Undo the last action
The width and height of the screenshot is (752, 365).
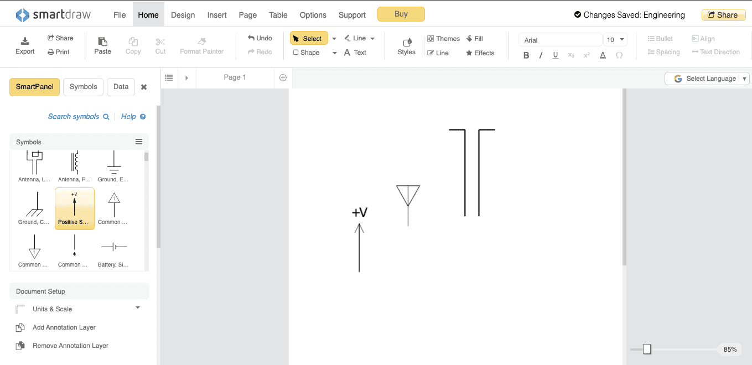pyautogui.click(x=260, y=38)
